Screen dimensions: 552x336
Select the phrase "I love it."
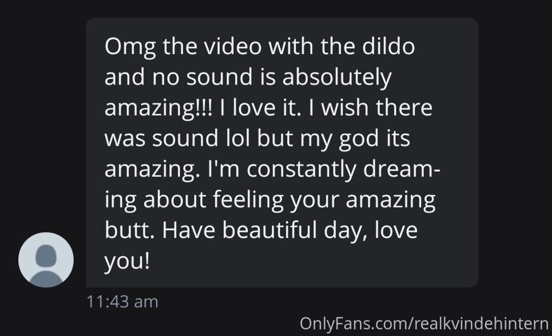tap(261, 107)
